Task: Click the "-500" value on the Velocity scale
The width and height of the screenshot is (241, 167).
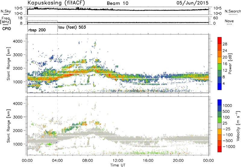Action: pos(228,140)
